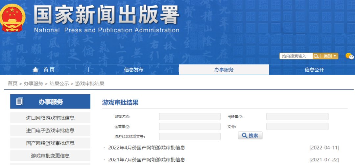Viewport: 355px width, 165px height.
Task: Click the 搜索 button
Action: (x=250, y=135)
